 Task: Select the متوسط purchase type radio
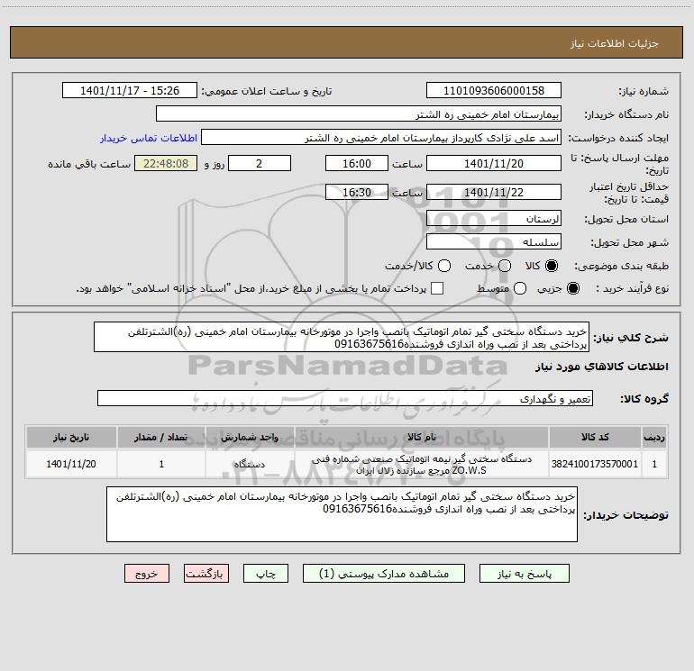[x=520, y=288]
